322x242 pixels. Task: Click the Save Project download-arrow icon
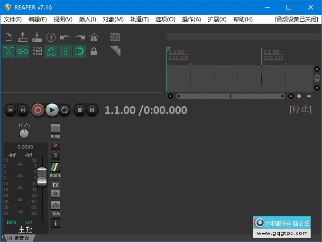tap(37, 37)
